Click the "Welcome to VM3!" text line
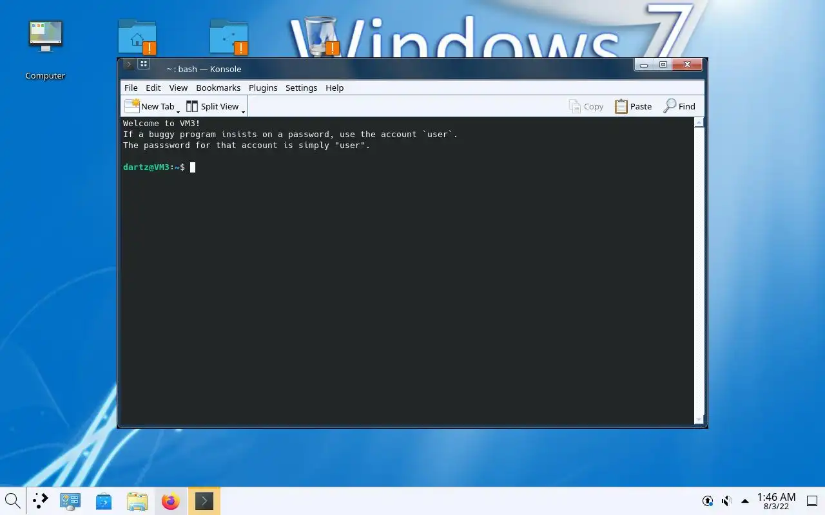This screenshot has height=515, width=825. pos(162,124)
